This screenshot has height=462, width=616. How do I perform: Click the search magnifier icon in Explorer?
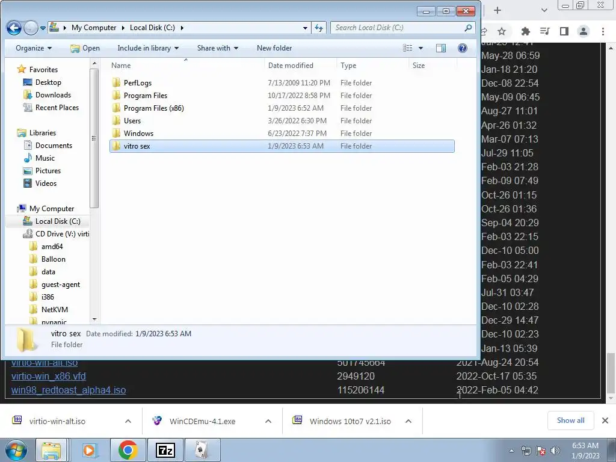tap(468, 28)
